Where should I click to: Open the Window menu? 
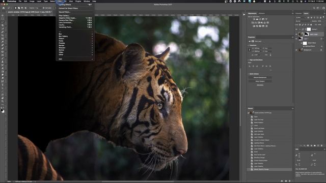[x=87, y=1]
